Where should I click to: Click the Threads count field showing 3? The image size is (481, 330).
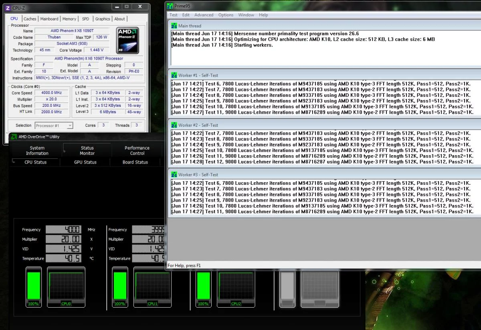click(136, 125)
